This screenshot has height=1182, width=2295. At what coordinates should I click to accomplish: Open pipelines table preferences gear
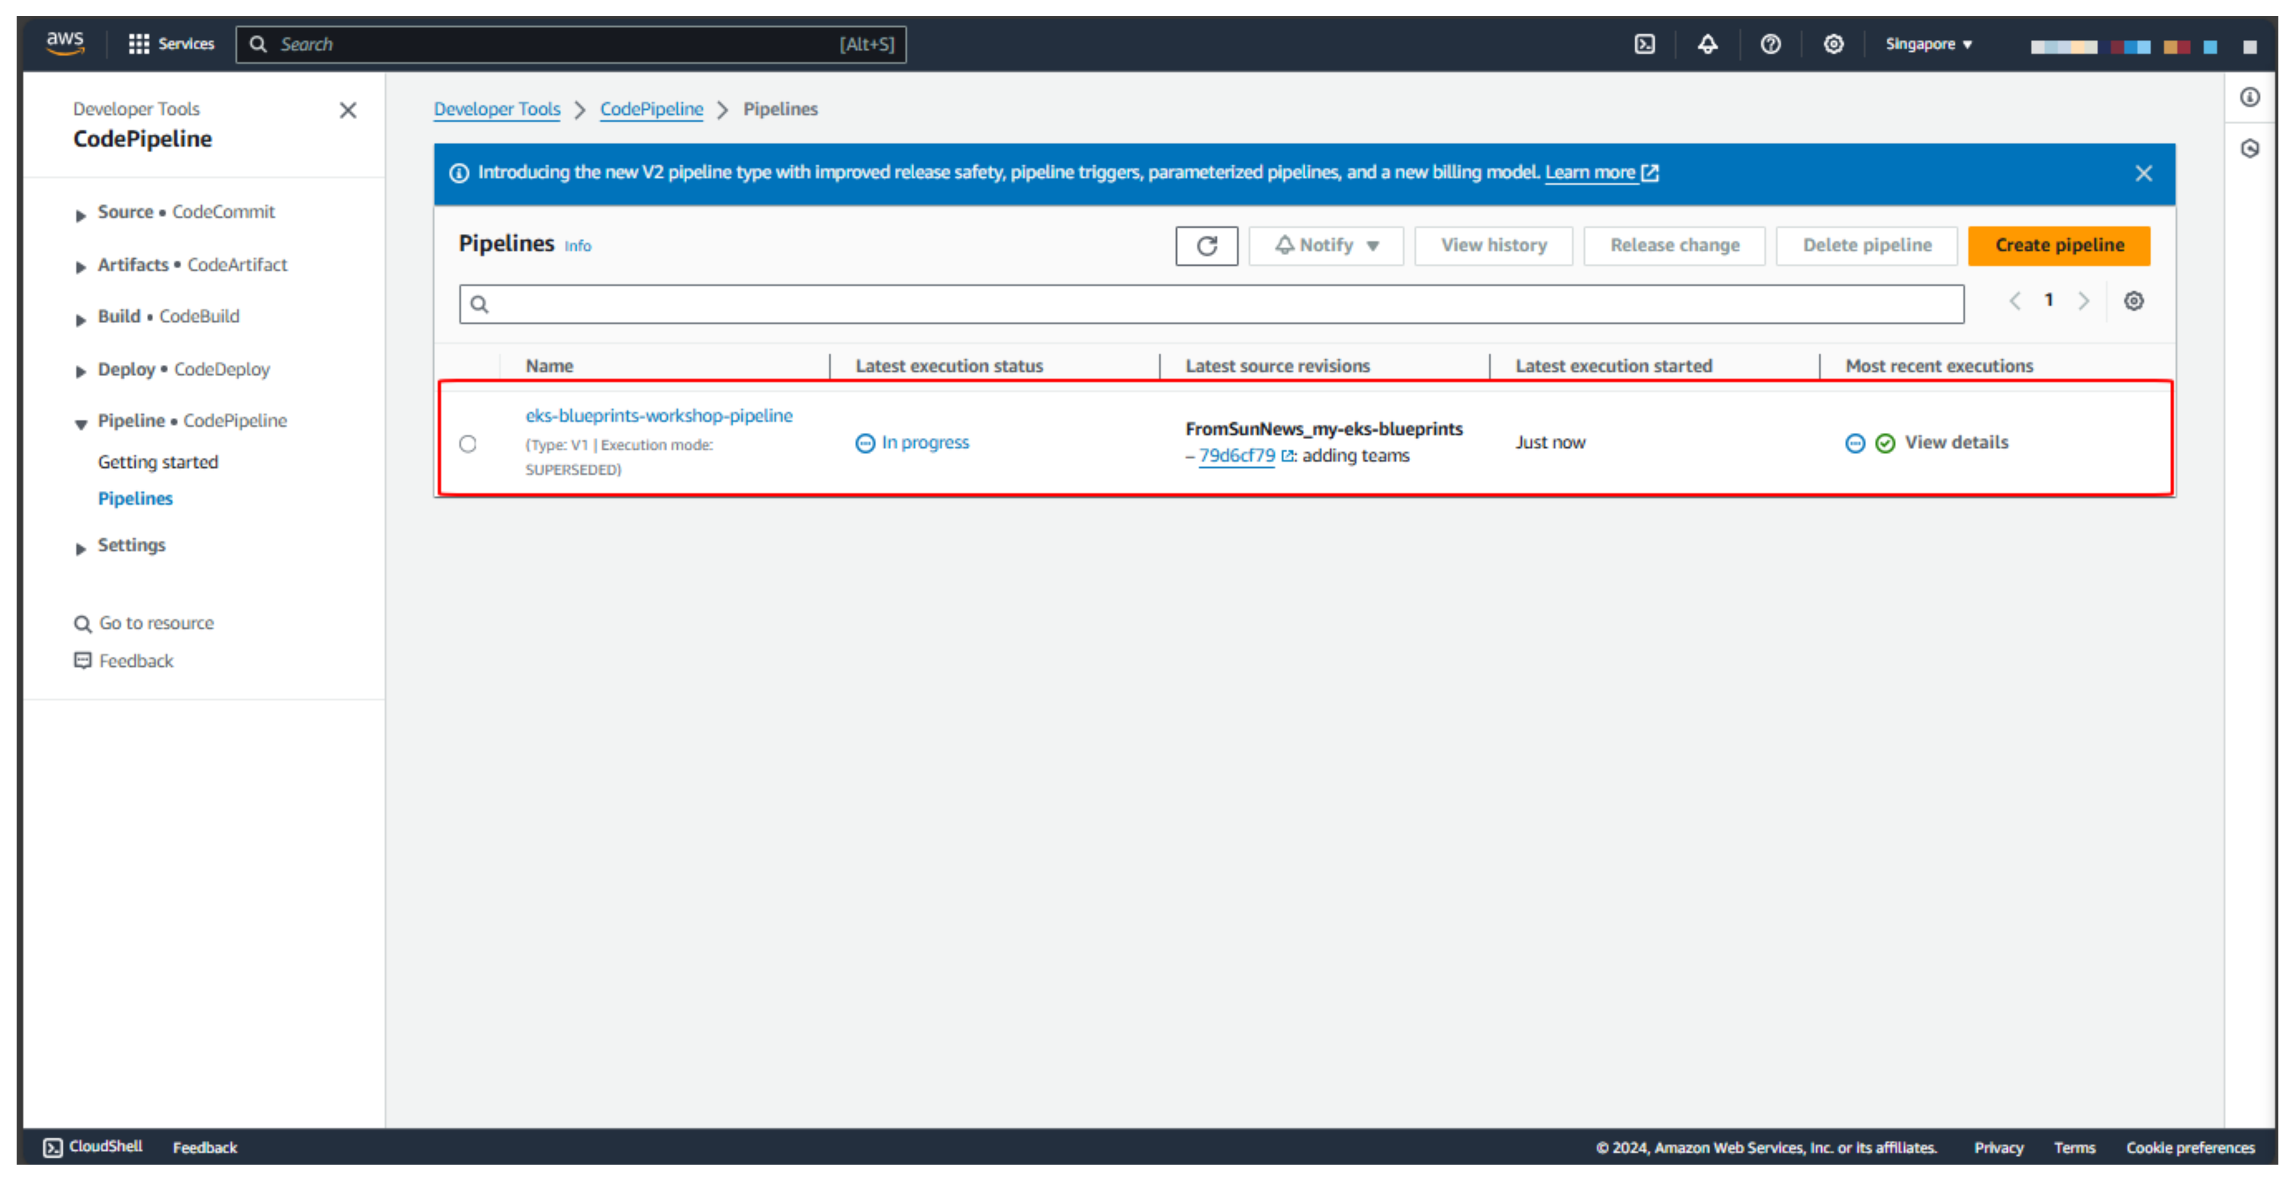coord(2133,301)
